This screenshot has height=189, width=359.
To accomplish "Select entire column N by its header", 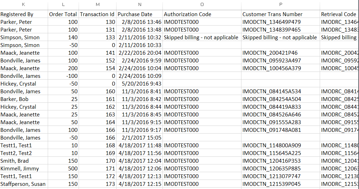I will coord(140,5).
